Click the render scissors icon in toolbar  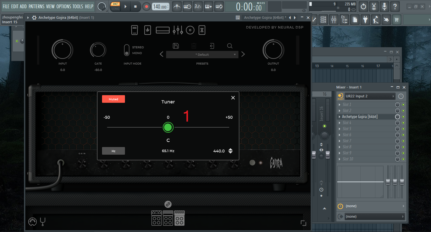pyautogui.click(x=374, y=6)
